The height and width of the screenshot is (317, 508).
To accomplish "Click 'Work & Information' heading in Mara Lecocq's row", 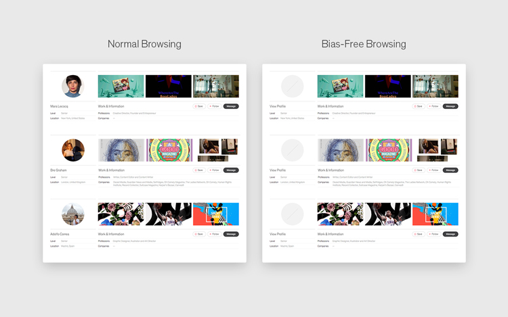I will (111, 106).
